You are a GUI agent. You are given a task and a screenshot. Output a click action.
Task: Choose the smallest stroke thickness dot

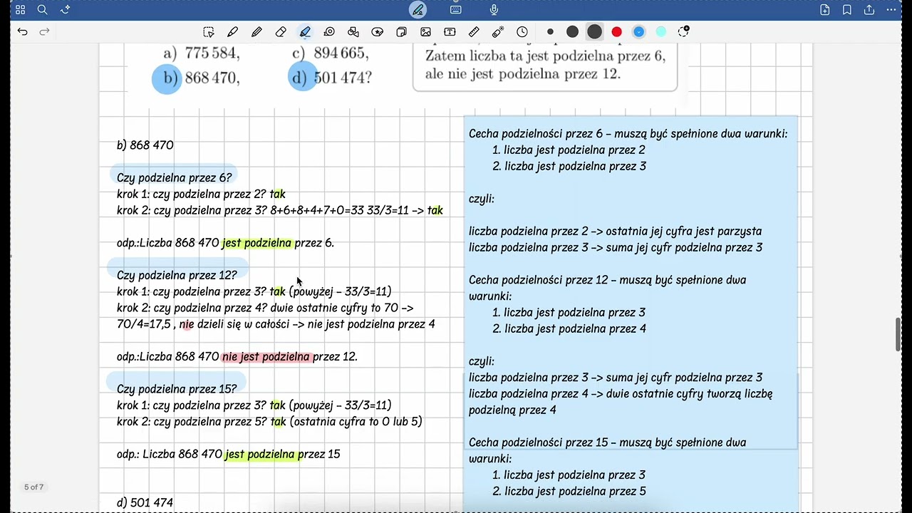(x=550, y=32)
